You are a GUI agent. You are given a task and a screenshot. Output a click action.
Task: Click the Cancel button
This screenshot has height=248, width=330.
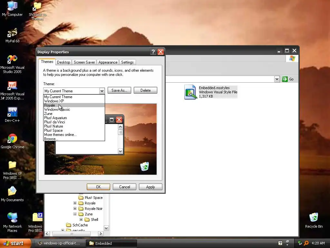coord(125,187)
